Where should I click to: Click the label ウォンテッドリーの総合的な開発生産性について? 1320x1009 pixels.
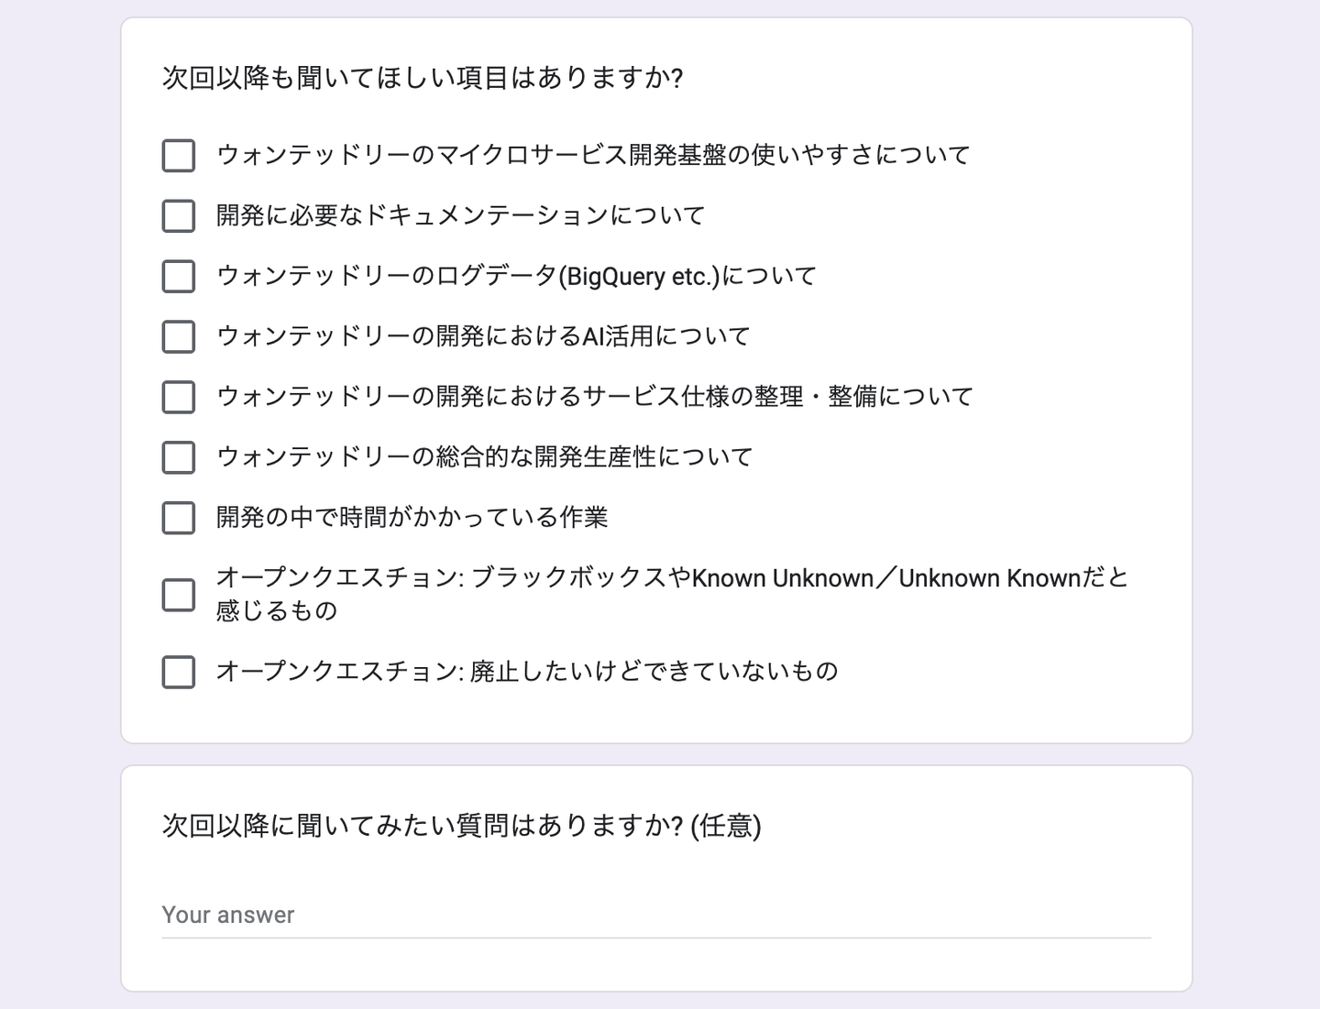484,457
